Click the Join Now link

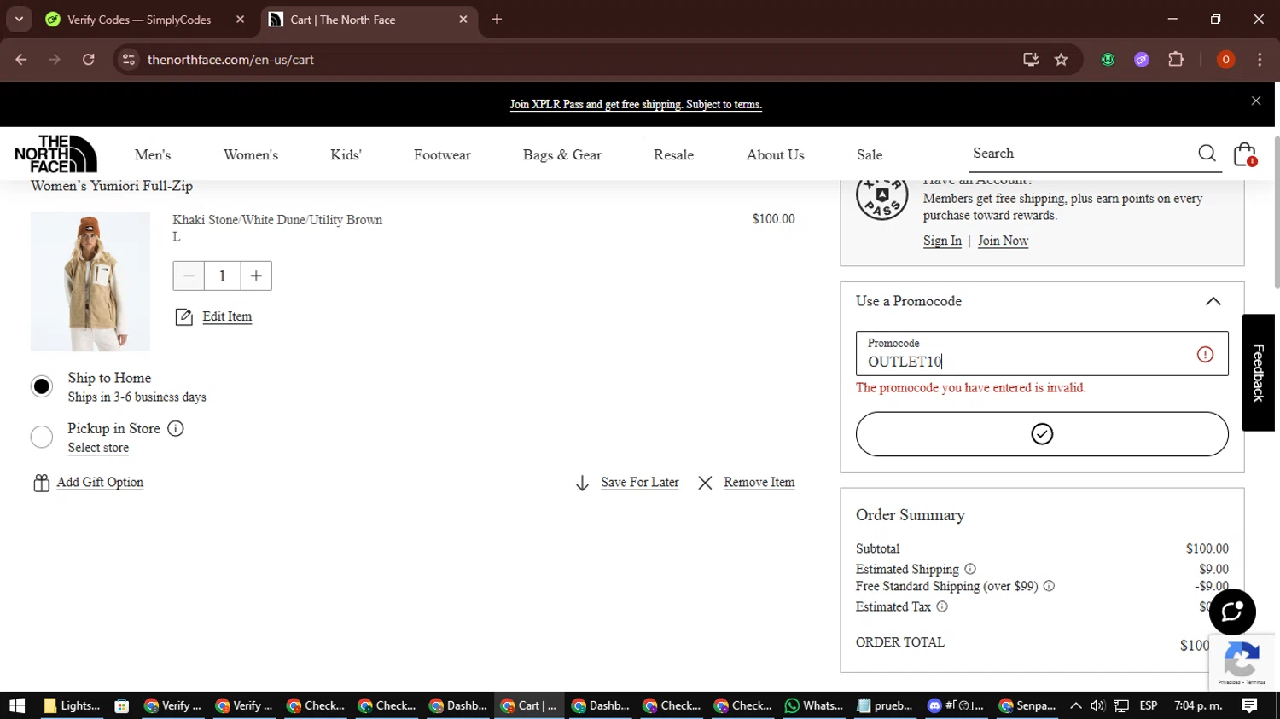click(1003, 241)
